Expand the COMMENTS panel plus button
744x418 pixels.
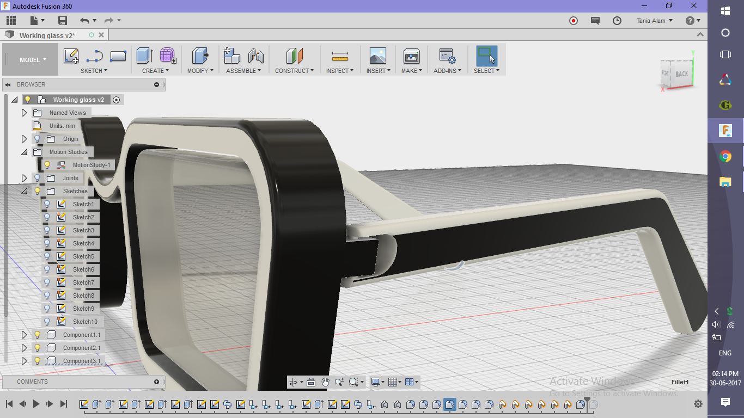[x=157, y=382]
